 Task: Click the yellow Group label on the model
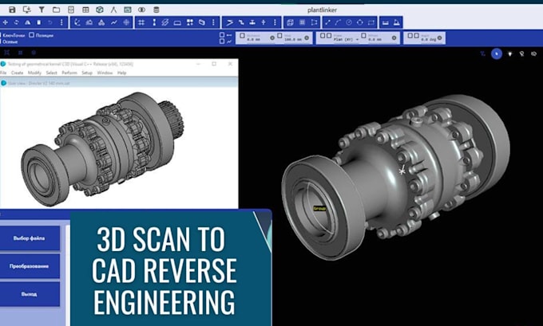click(319, 209)
